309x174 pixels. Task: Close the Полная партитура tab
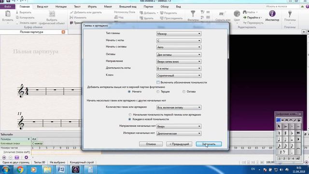(x=63, y=32)
